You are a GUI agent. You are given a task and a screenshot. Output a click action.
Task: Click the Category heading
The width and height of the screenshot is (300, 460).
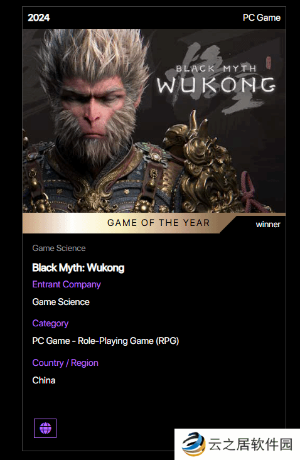coord(50,323)
